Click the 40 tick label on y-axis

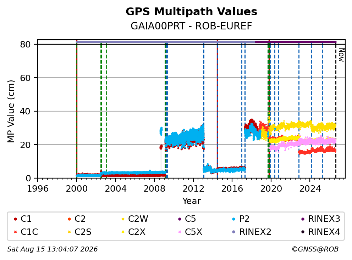pos(25,111)
